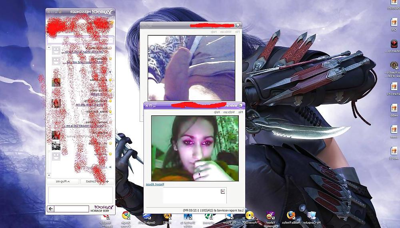
Task: Click the Yahoo! Messenger window title bar icon
Action: [60, 12]
